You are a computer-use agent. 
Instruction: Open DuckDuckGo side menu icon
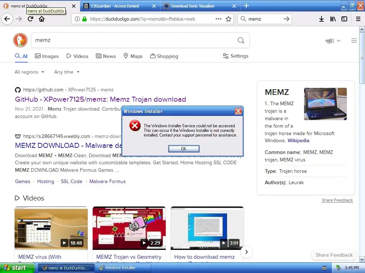354,41
